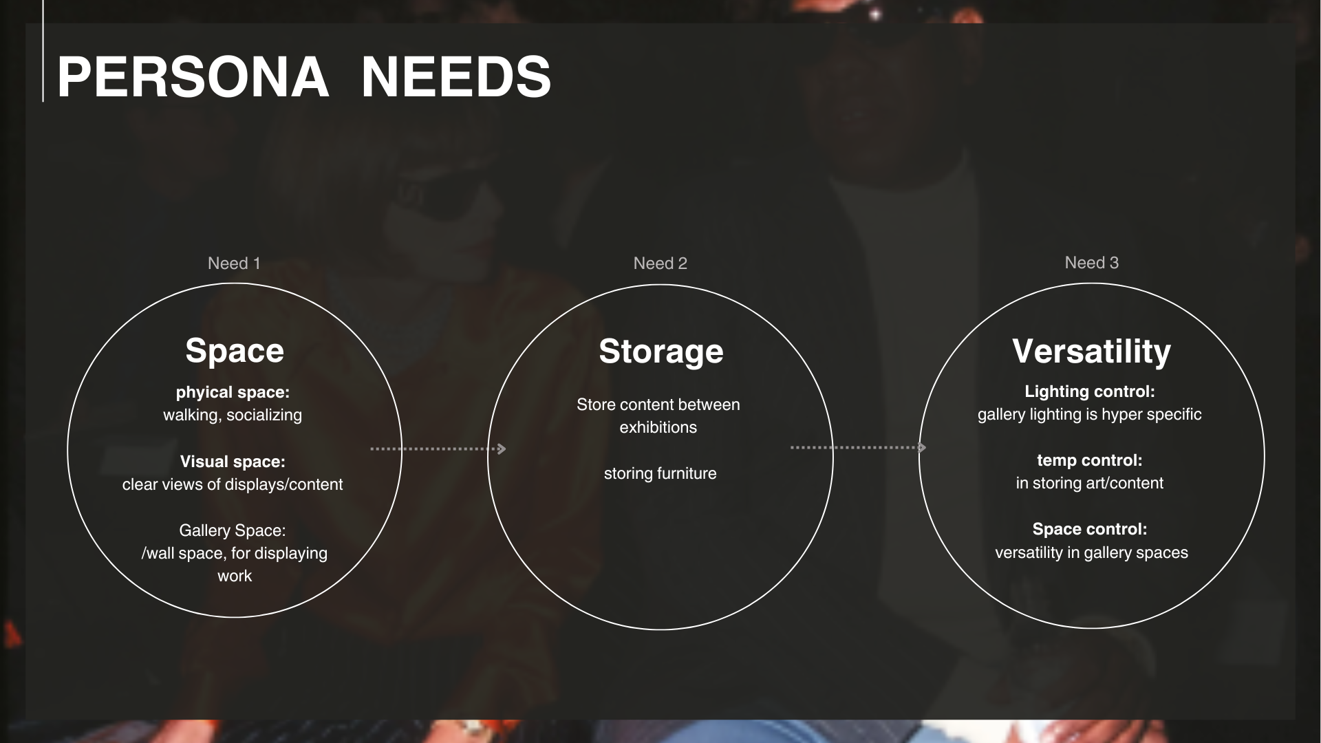The width and height of the screenshot is (1321, 743).
Task: Click the 'Lighting control:' bold label
Action: click(x=1089, y=391)
